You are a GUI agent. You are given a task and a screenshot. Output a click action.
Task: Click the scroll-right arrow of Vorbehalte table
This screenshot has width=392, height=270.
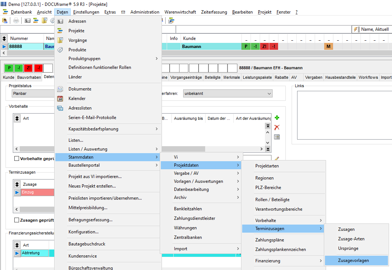(262, 149)
